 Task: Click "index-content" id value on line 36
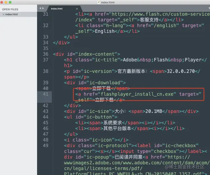96,54
